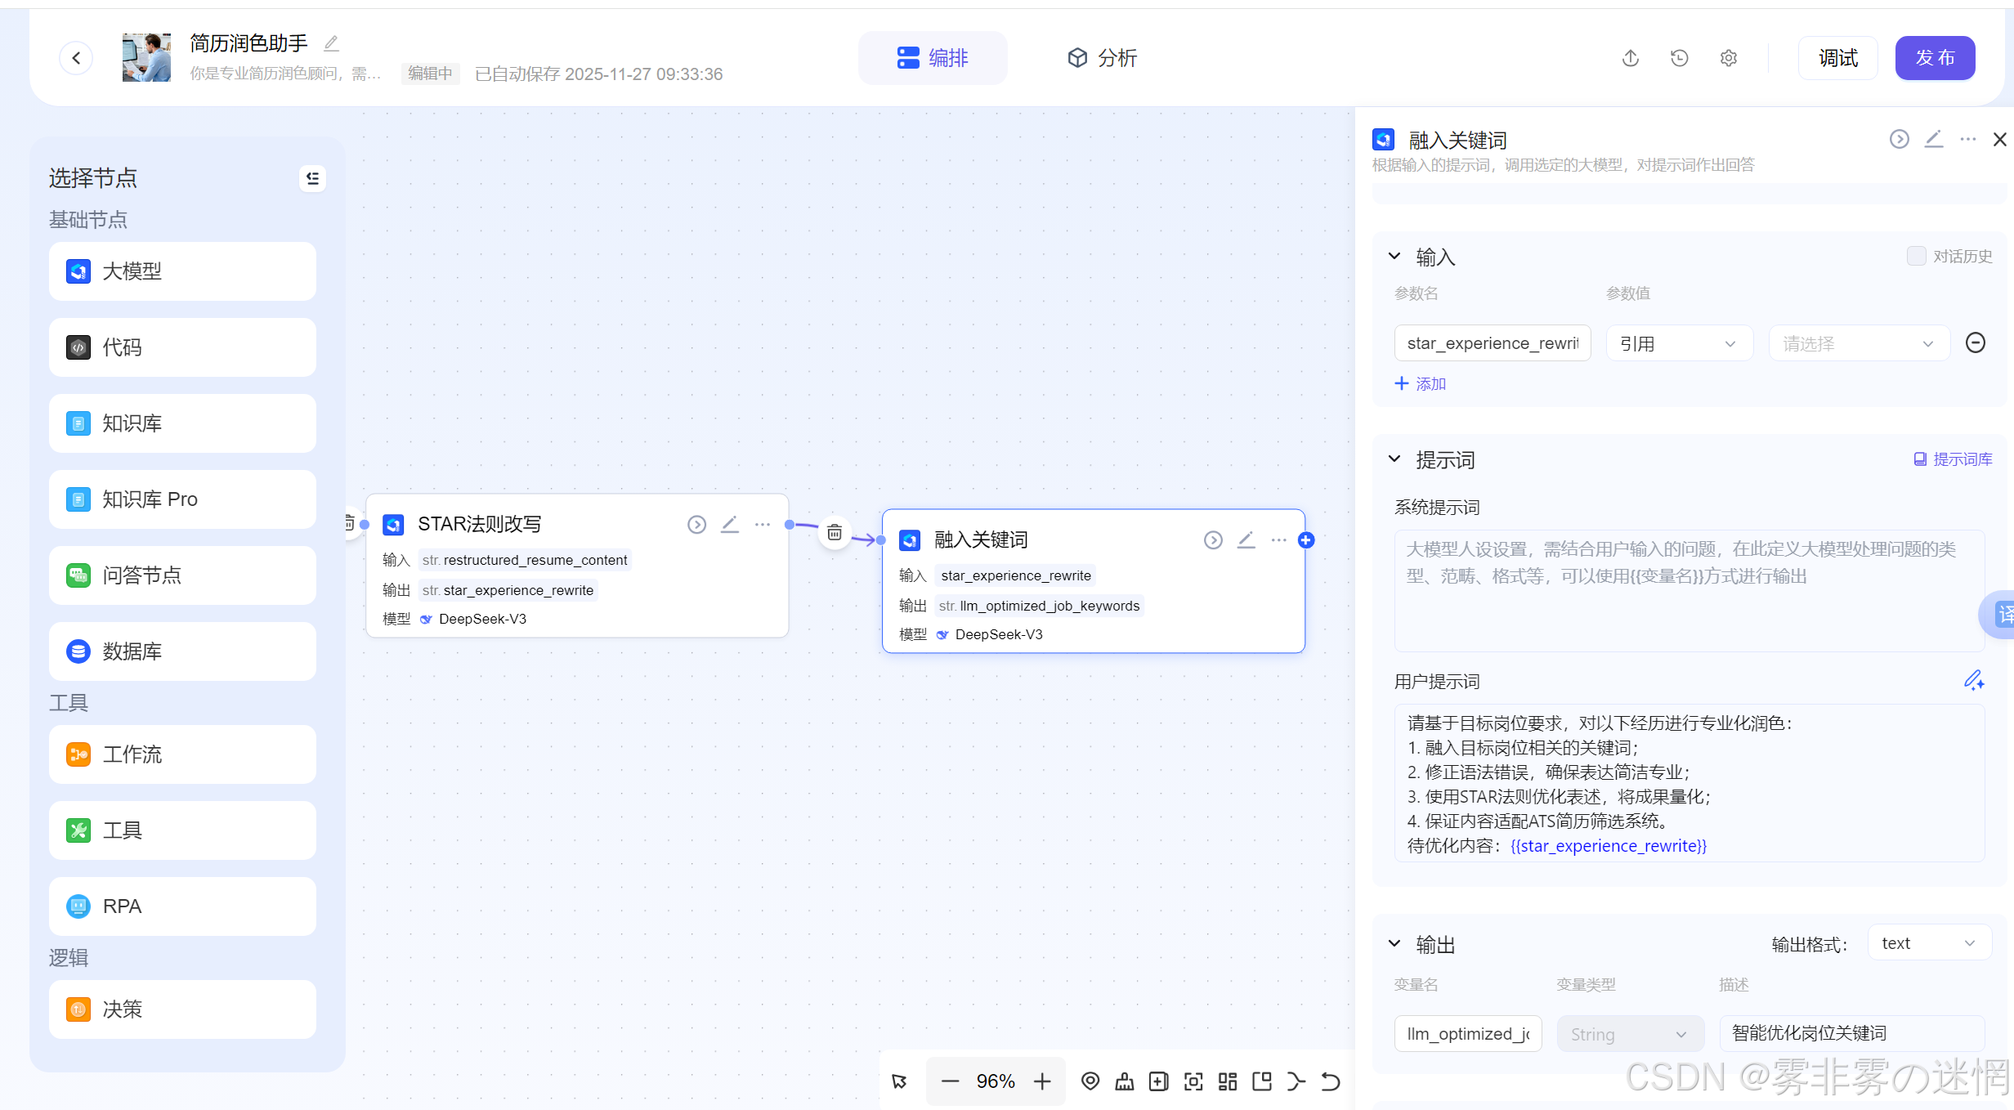2014x1110 pixels.
Task: Click the version history clock icon
Action: pyautogui.click(x=1679, y=58)
